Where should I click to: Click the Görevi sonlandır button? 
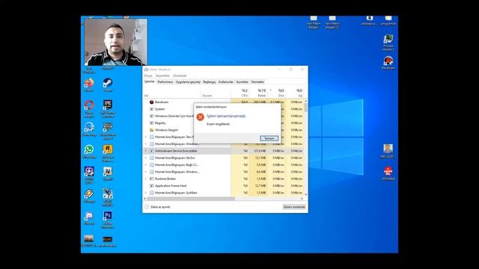point(294,207)
